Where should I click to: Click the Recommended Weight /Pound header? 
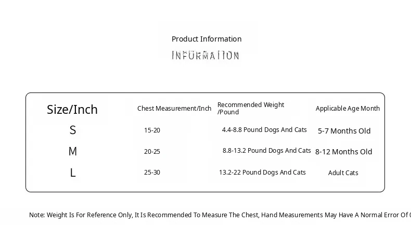tap(251, 109)
